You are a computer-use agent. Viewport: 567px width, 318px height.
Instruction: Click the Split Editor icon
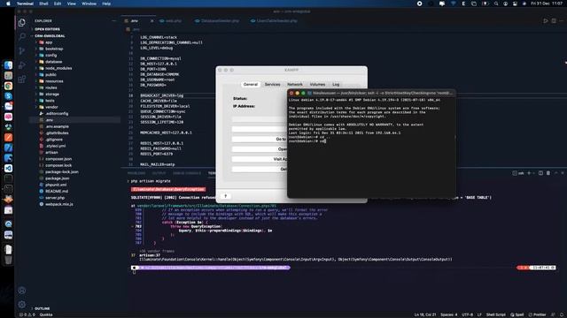point(554,21)
